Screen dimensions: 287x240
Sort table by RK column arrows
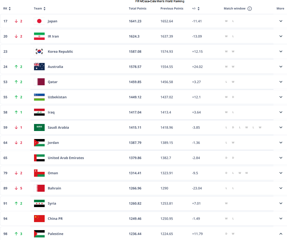point(10,9)
